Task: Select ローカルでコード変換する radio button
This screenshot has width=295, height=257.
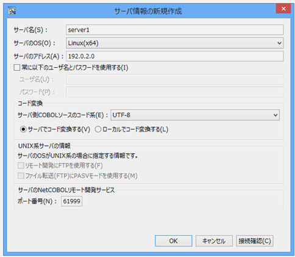Action: [98, 129]
